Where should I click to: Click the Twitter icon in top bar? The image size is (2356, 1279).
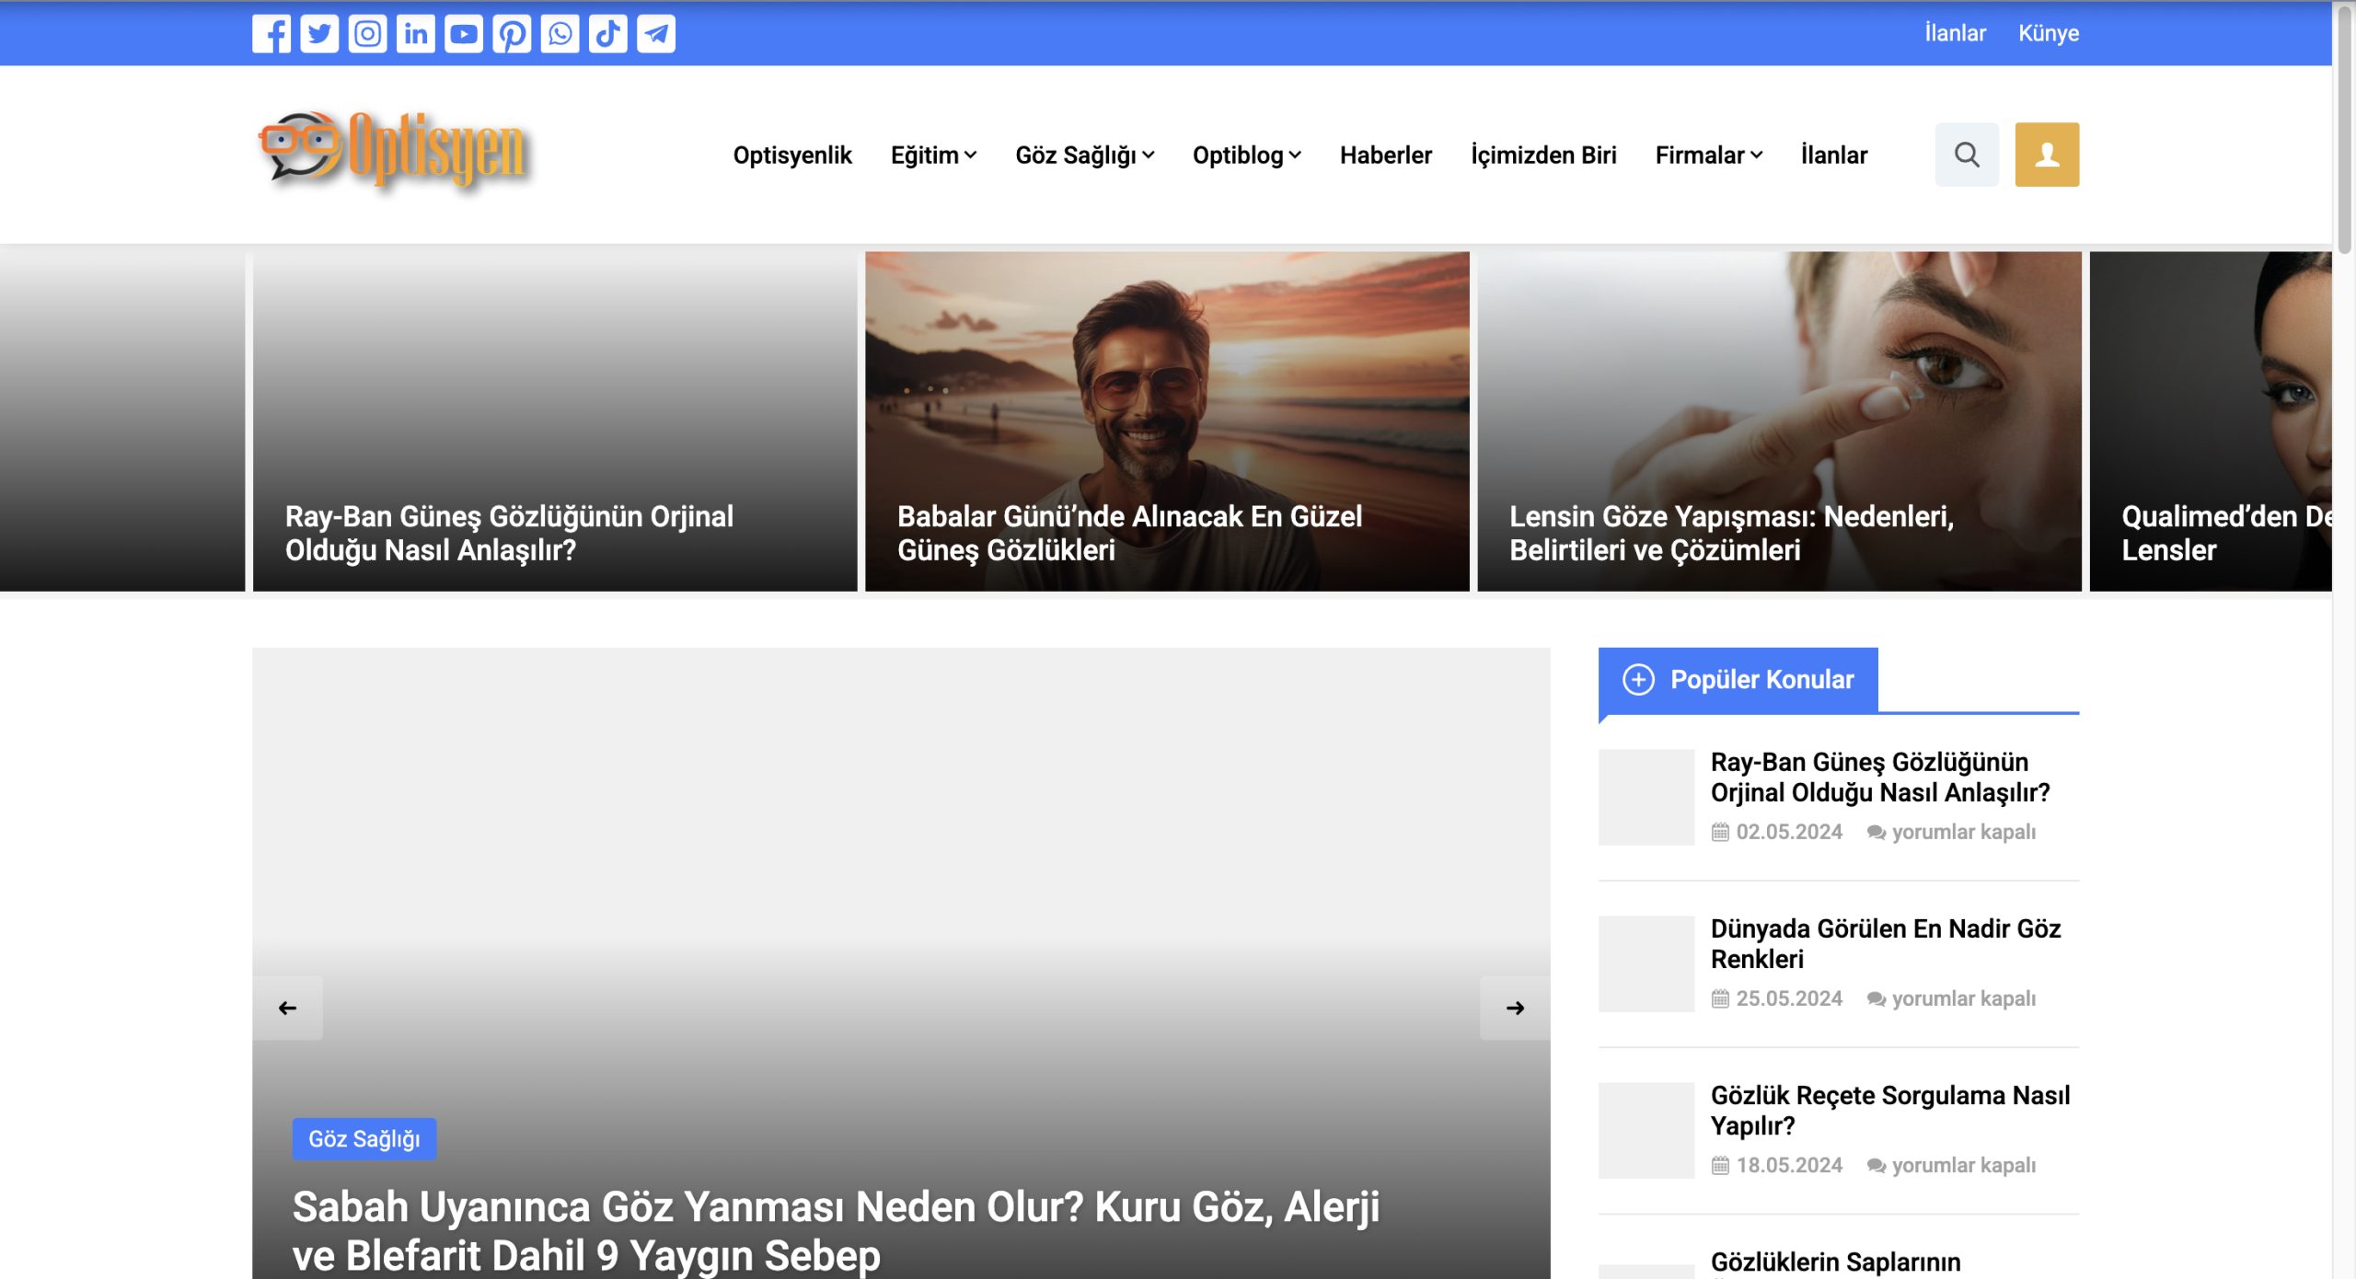(319, 34)
